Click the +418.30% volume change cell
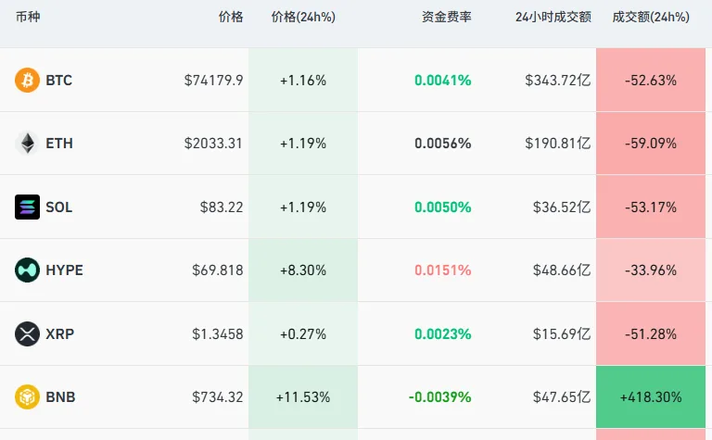Image resolution: width=712 pixels, height=440 pixels. click(651, 396)
